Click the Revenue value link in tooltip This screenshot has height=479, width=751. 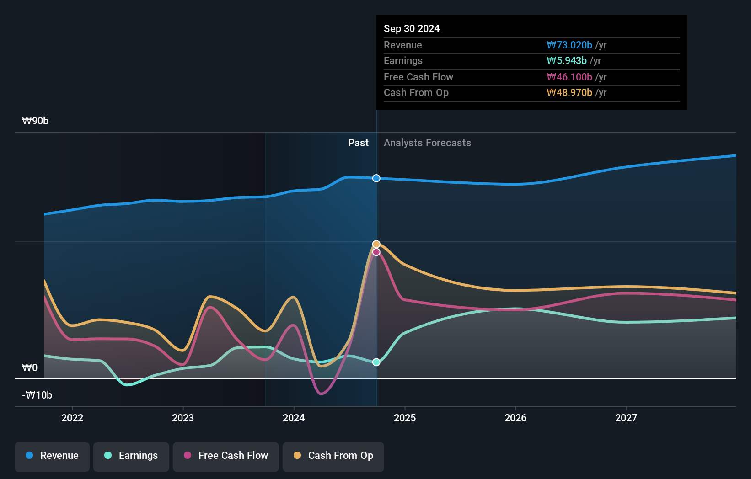click(x=569, y=45)
